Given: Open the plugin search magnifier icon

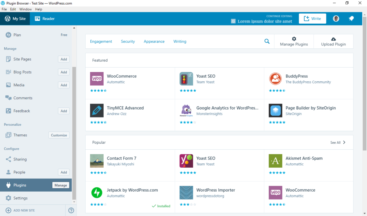Looking at the screenshot, I should click(267, 41).
